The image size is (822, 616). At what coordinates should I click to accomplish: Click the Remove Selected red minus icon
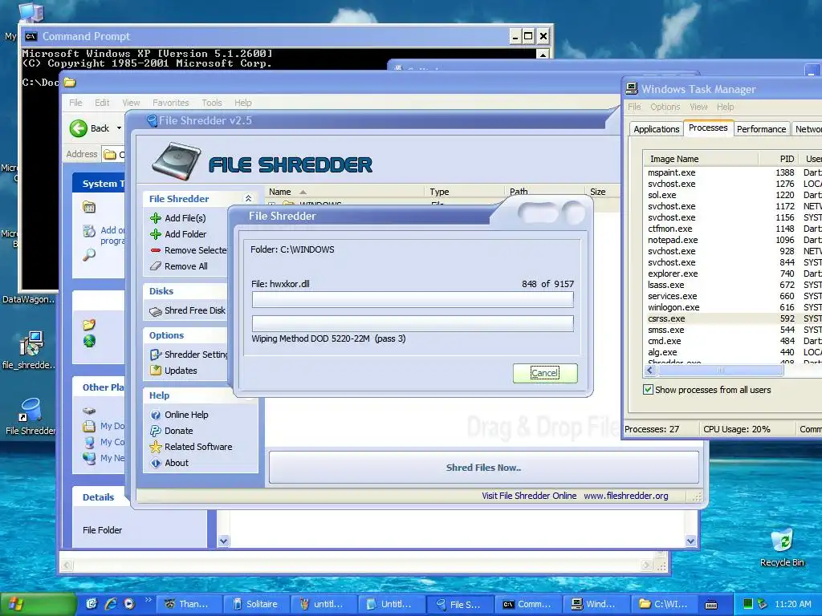(156, 250)
